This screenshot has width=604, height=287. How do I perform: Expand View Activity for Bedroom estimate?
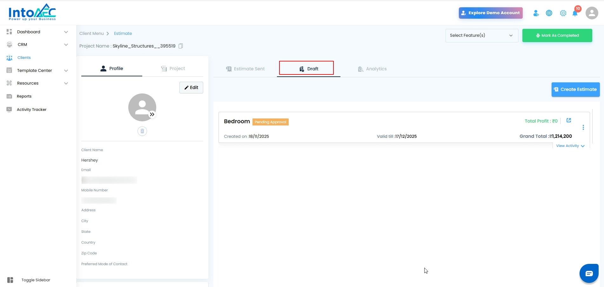click(570, 146)
